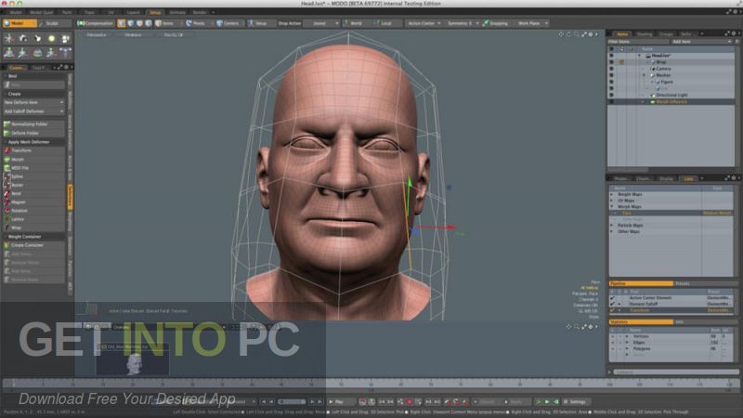743x418 pixels.
Task: Apply the Bend deformer
Action: coord(34,193)
